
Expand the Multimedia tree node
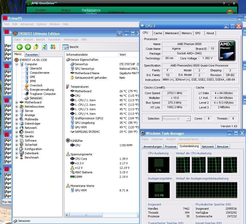click(16, 119)
